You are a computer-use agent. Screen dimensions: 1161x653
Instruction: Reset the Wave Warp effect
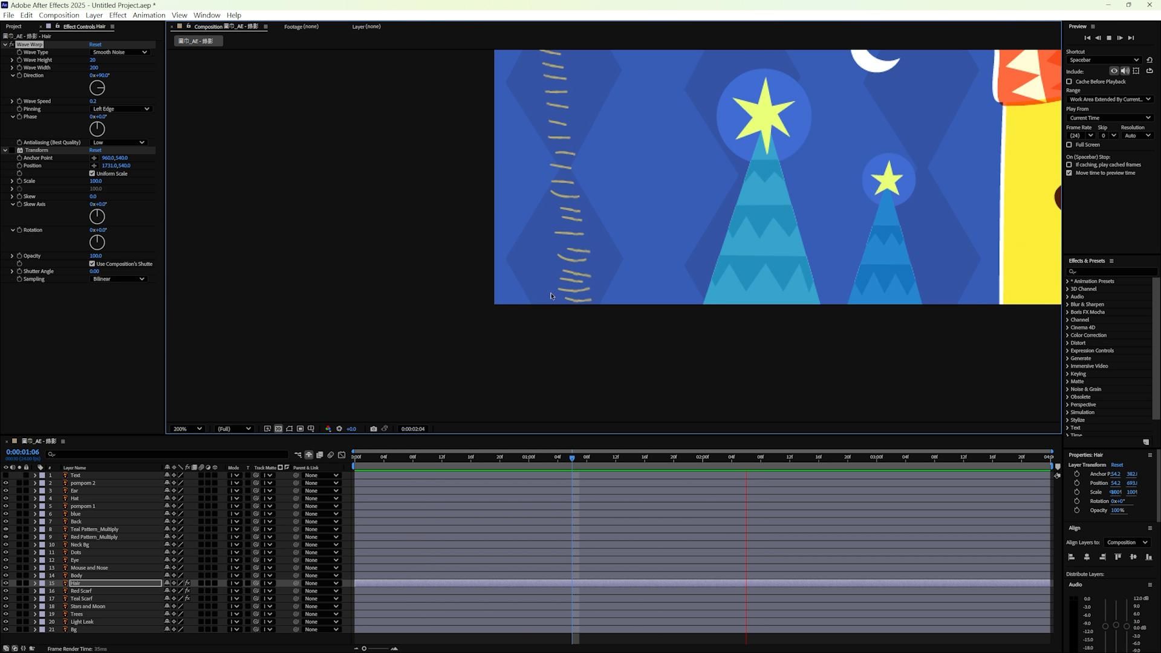pos(95,44)
